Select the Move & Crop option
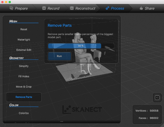This screenshot has height=127, width=164. click(24, 87)
